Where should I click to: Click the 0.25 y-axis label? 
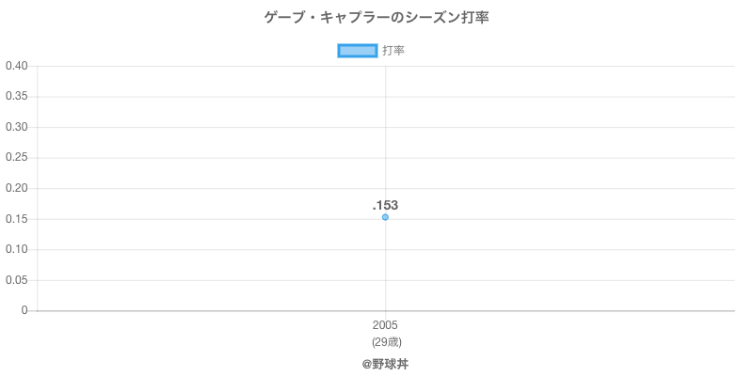(16, 158)
